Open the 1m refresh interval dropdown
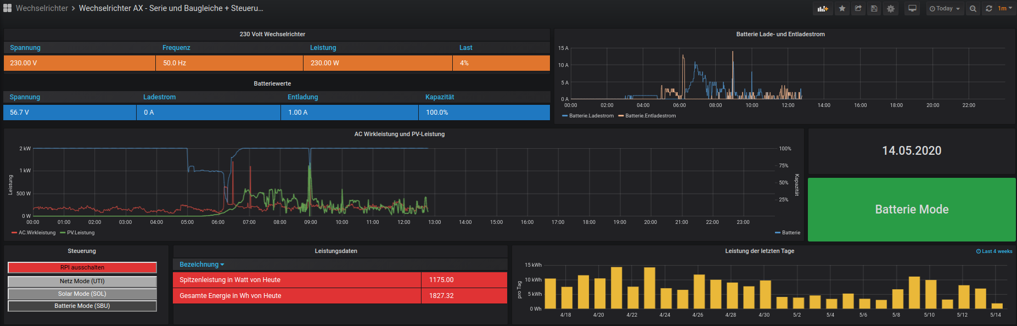This screenshot has height=326, width=1017. pyautogui.click(x=1005, y=9)
